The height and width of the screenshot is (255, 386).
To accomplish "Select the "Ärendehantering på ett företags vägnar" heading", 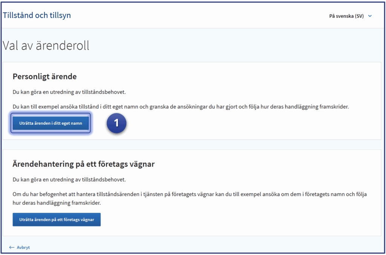I will (83, 164).
